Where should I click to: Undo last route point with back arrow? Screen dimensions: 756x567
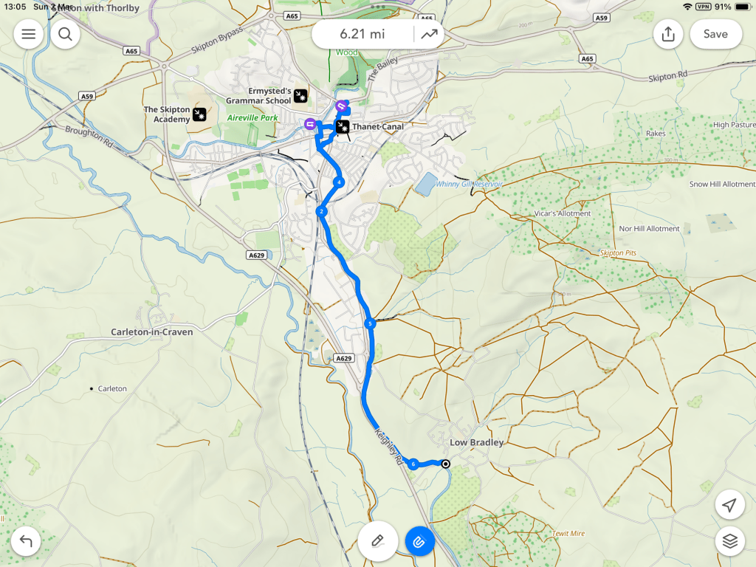coord(26,541)
